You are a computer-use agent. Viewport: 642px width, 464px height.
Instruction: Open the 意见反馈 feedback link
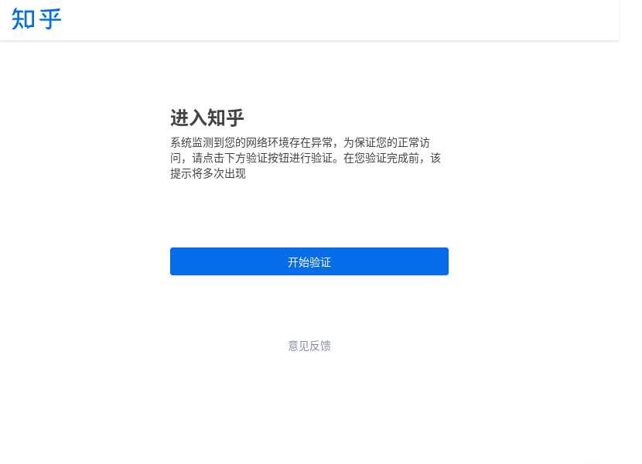pos(309,346)
